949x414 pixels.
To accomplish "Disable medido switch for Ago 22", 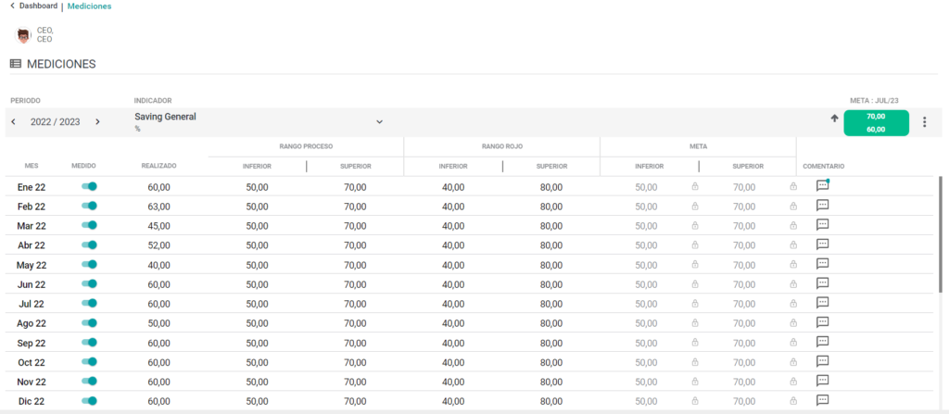I will [x=90, y=322].
